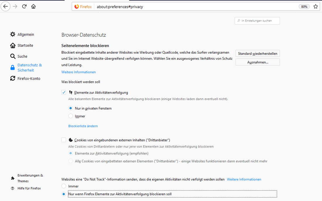Screen dimensions: 322x201
Task: Click the browser back arrow button
Action: pos(6,6)
